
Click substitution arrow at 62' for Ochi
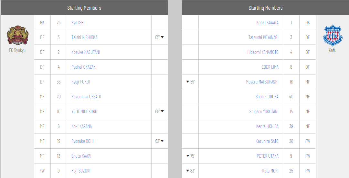coord(162,141)
